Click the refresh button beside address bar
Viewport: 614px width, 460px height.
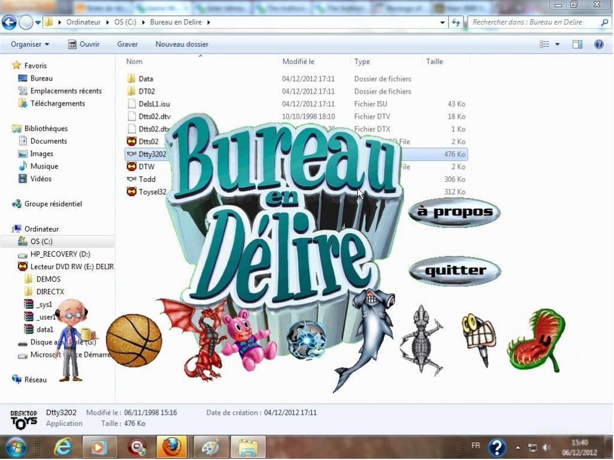pos(456,22)
